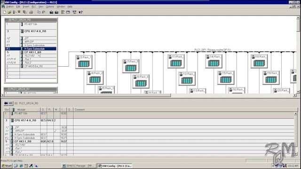Open the Station menu
The image size is (301, 169).
[9, 7]
